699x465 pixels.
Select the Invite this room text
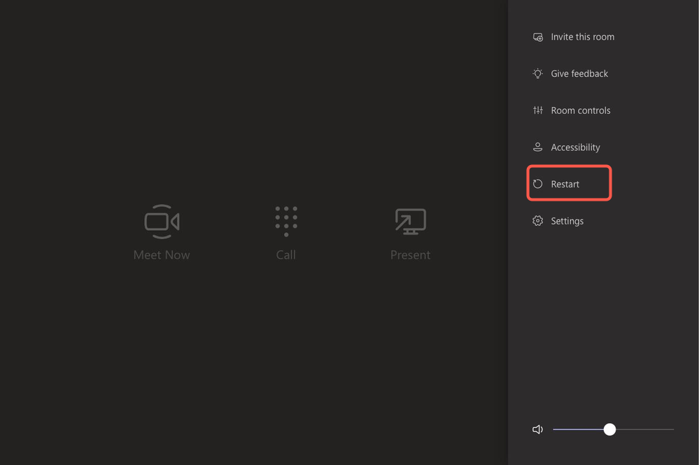[x=582, y=37]
